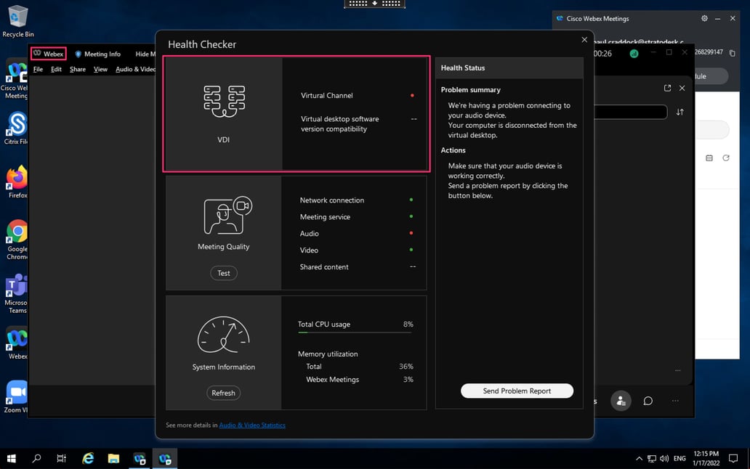The width and height of the screenshot is (750, 469).
Task: Run the Meeting Quality Test
Action: [223, 273]
